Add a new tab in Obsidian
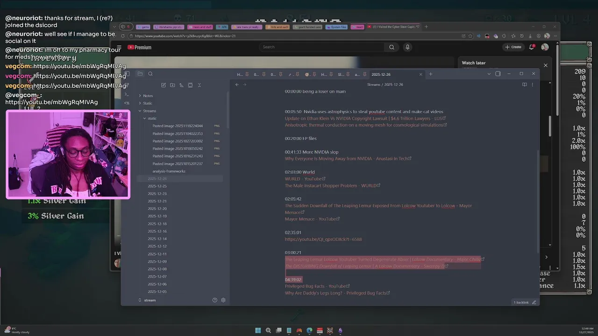This screenshot has height=336, width=598. click(431, 74)
